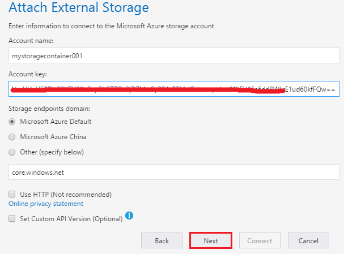Image resolution: width=344 pixels, height=254 pixels.
Task: Click the blue info icon beside Custom API Version
Action: (129, 216)
